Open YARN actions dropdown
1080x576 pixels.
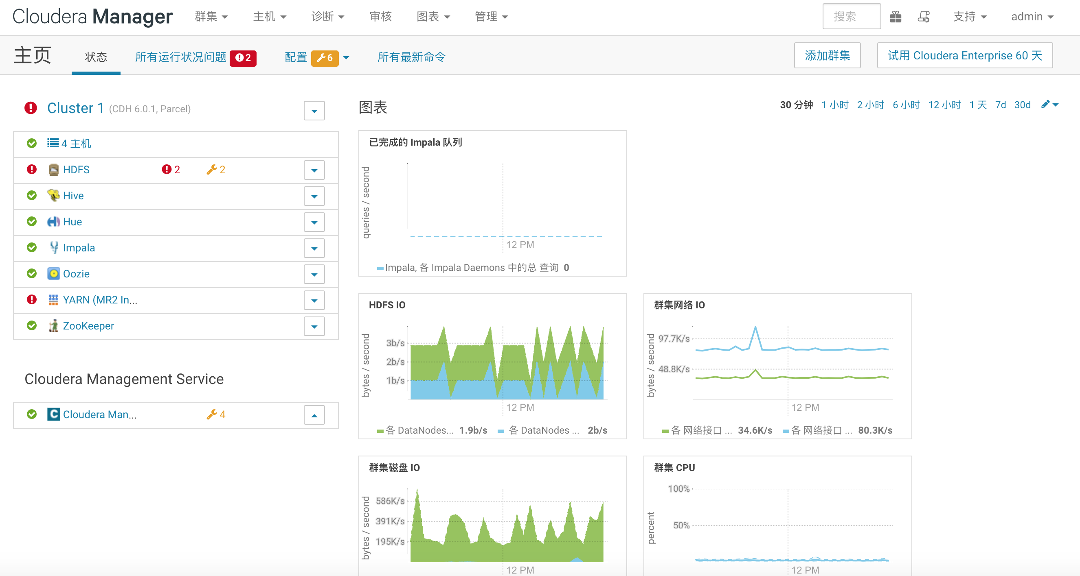pyautogui.click(x=314, y=300)
